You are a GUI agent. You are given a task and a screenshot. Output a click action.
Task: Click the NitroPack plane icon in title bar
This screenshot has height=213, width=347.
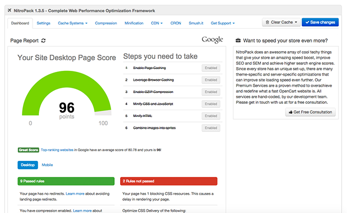[10, 10]
